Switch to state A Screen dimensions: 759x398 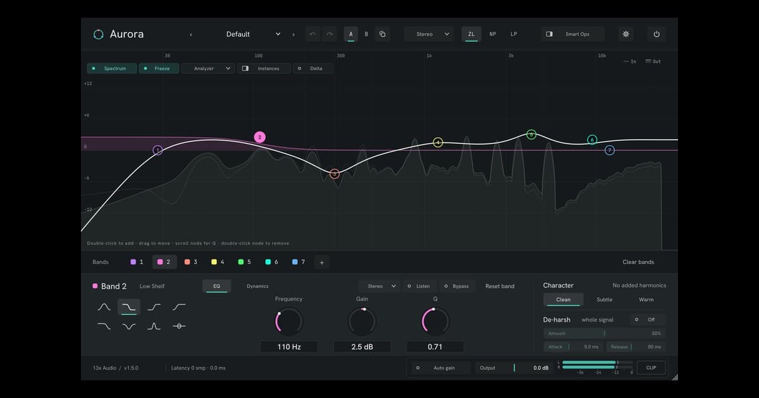tap(351, 34)
